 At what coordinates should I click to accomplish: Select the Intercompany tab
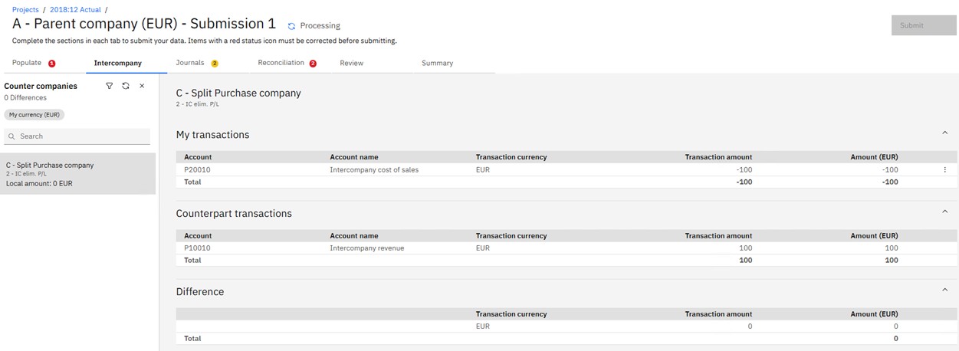[x=117, y=63]
